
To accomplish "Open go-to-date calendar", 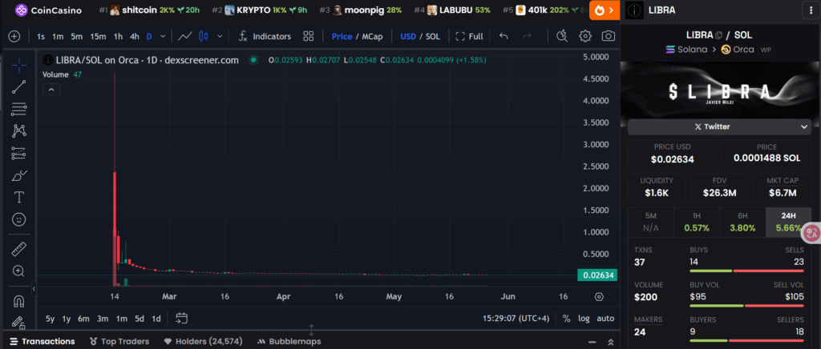I will [x=182, y=318].
